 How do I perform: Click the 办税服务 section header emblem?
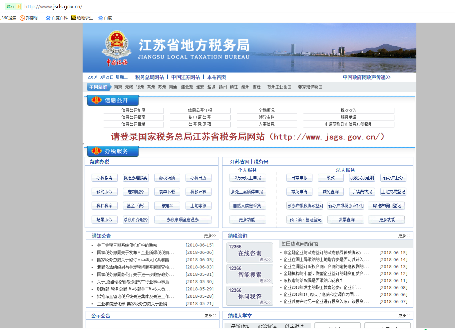pos(97,151)
